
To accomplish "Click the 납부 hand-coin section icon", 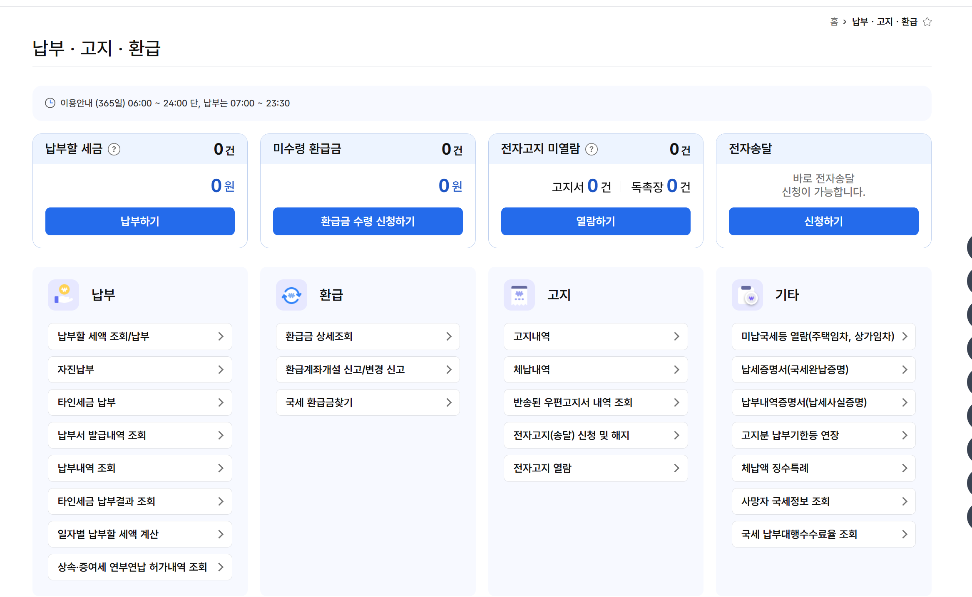I will click(64, 295).
